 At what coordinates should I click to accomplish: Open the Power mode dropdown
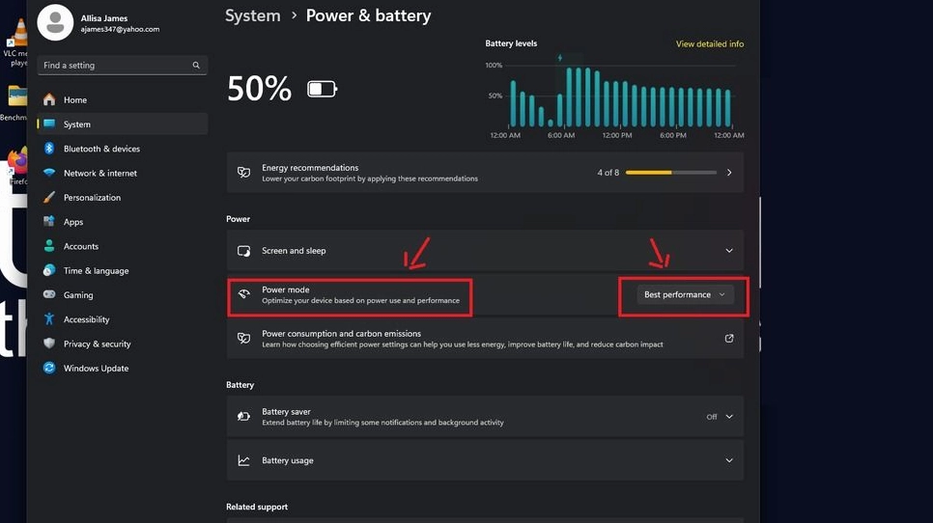pos(685,295)
